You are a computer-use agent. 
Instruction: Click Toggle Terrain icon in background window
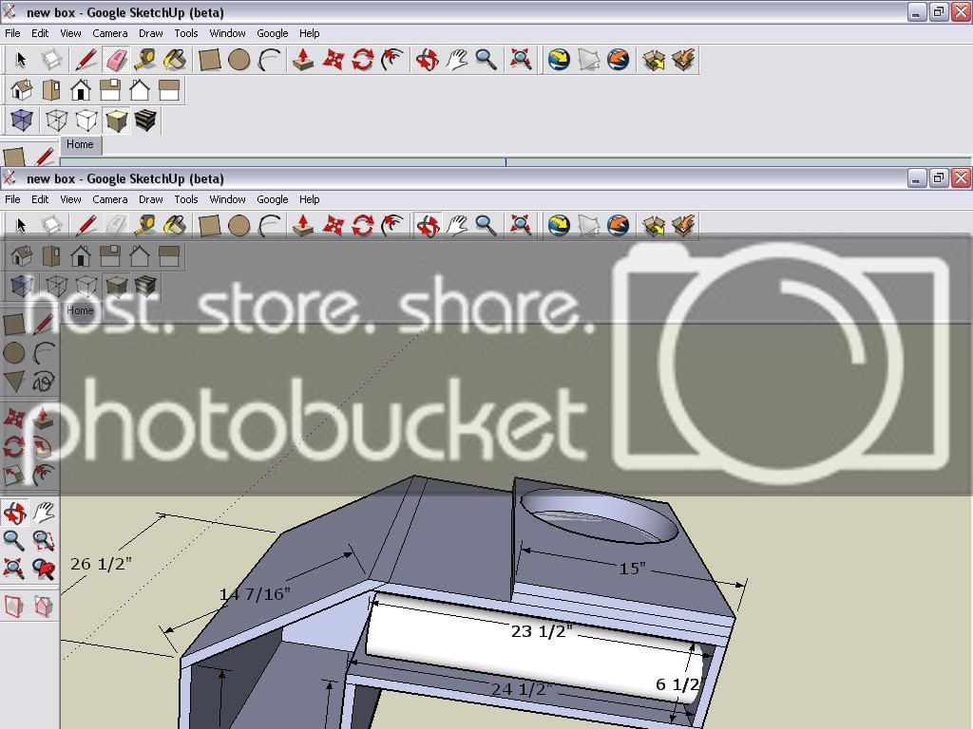click(588, 60)
